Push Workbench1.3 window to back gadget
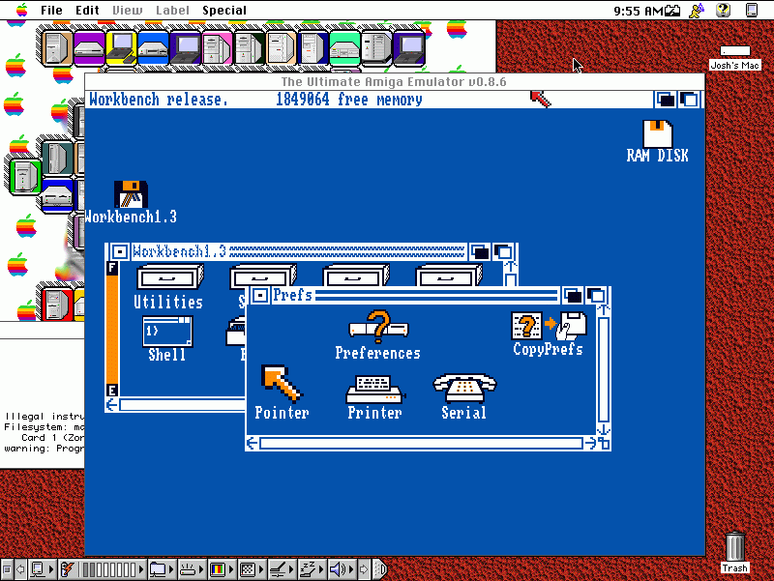Viewport: 774px width, 581px height. pos(480,252)
